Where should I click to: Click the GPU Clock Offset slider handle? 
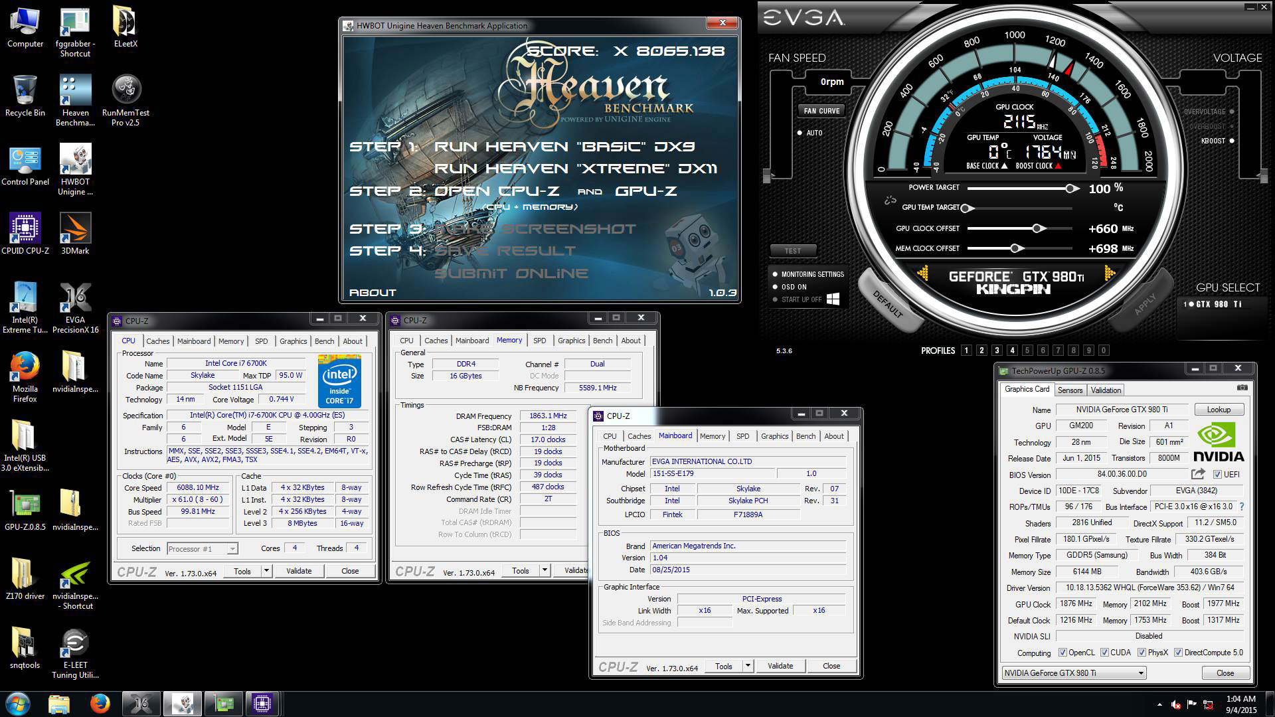[x=1037, y=228]
